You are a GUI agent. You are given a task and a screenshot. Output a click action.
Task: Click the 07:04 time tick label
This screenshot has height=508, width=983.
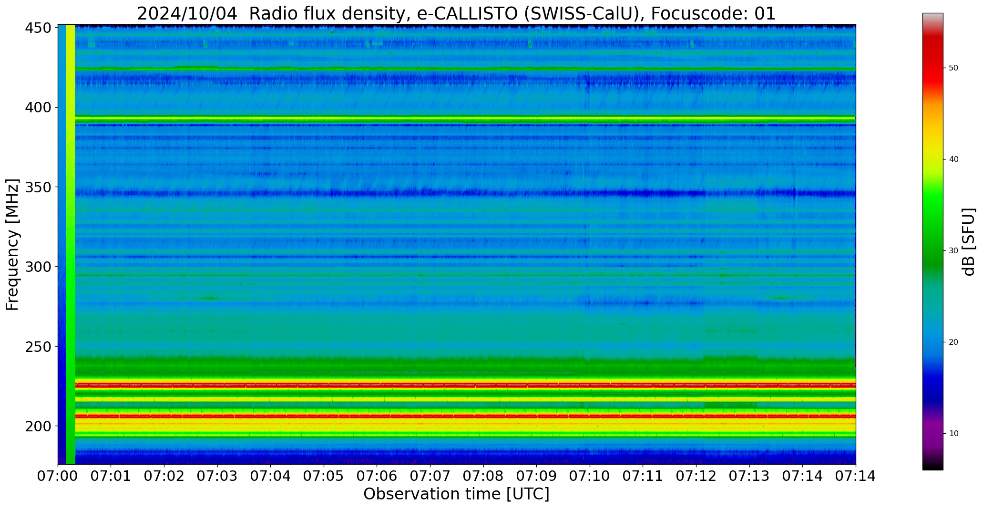coord(271,476)
